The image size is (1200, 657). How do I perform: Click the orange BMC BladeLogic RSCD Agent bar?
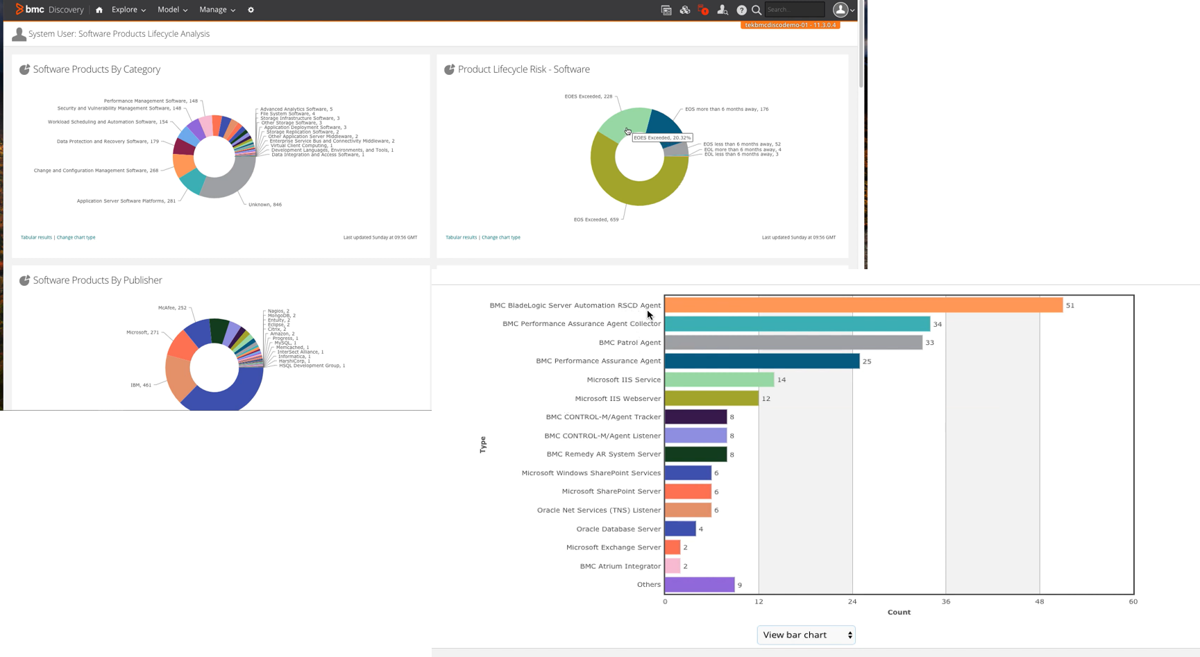(x=863, y=305)
